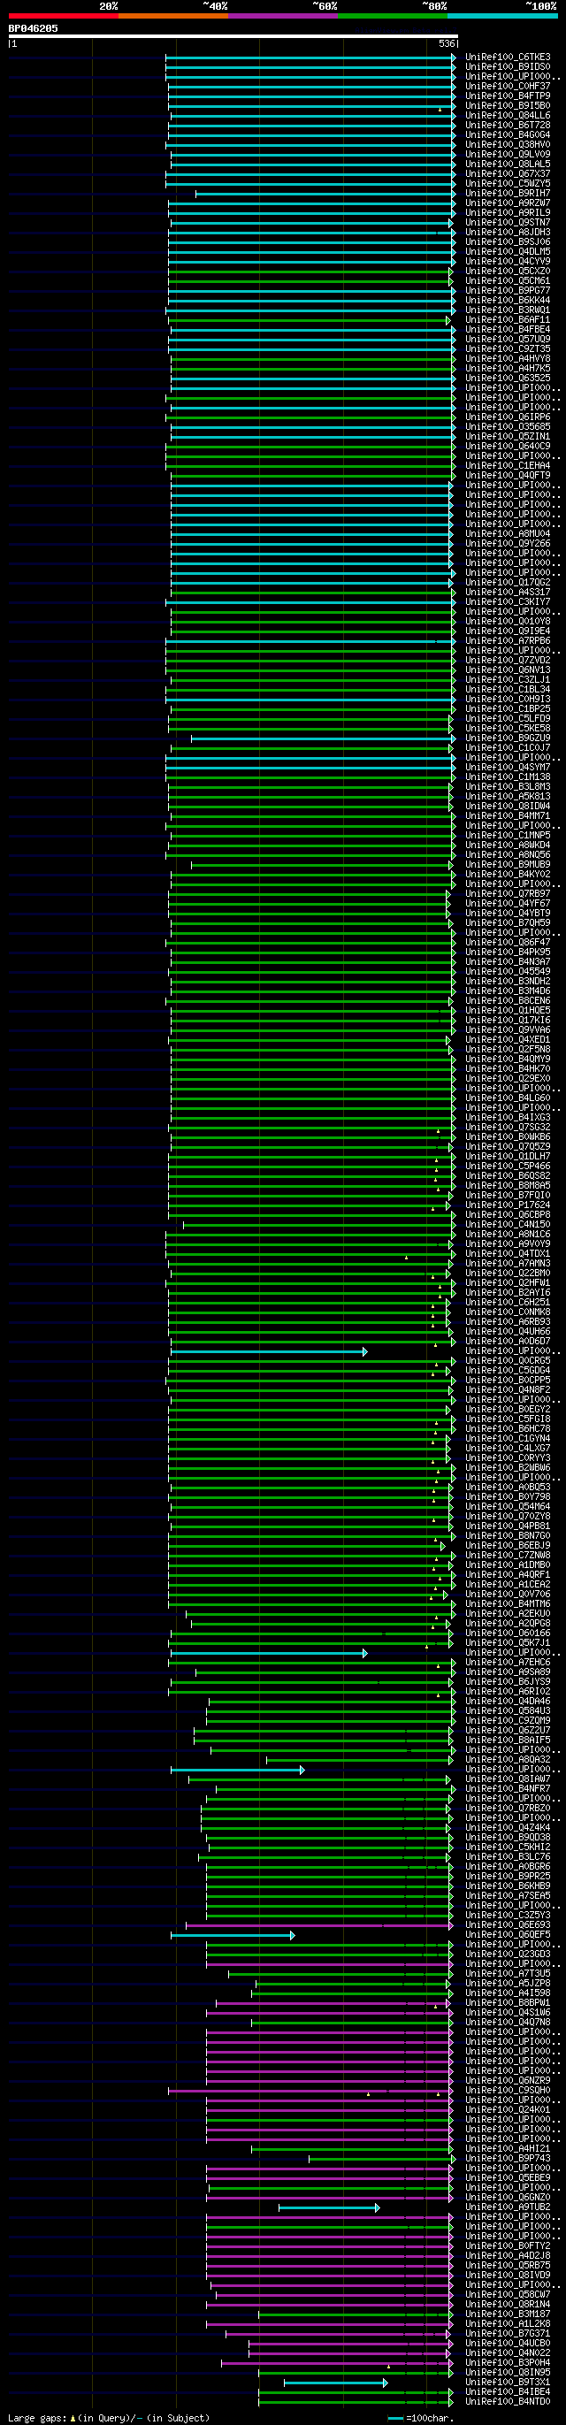Select hit label UniRef100_C1GYN4
The height and width of the screenshot is (2425, 566).
click(508, 1438)
